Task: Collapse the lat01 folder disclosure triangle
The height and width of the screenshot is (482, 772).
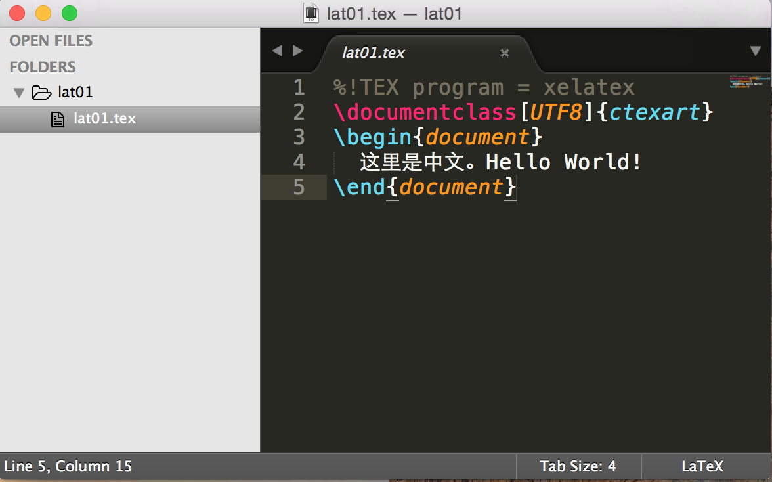Action: click(x=19, y=93)
